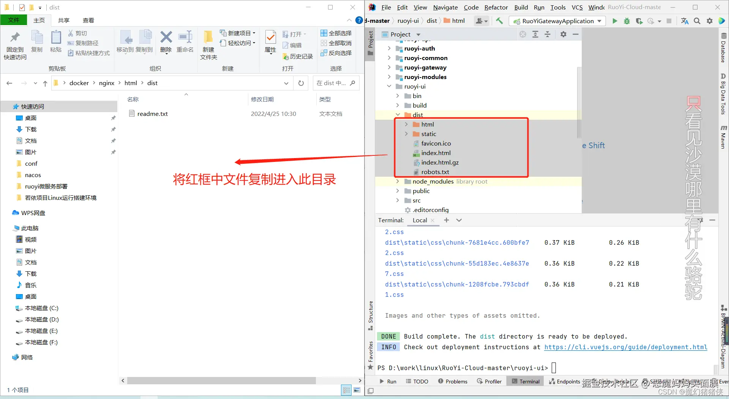Screen dimensions: 729x399
Task: Switch to the 查看 ribbon tab
Action: pos(88,20)
